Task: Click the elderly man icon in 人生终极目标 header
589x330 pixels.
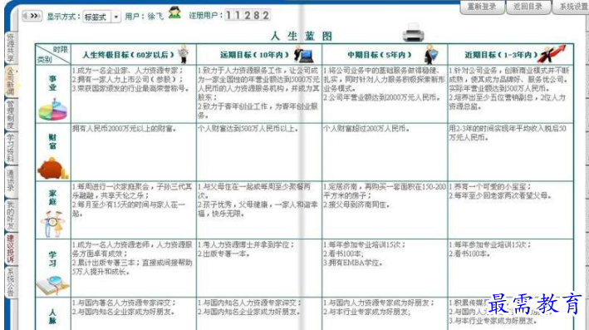Action: 184,54
